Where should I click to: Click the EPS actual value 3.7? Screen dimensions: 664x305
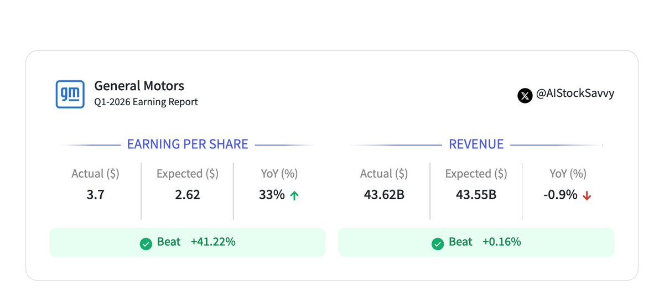pos(95,195)
